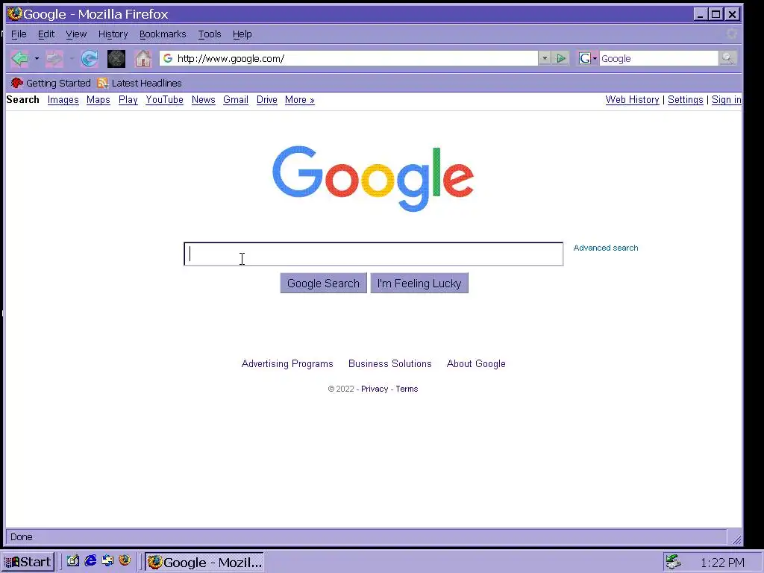Viewport: 764px width, 573px height.
Task: Click the green Back arrow button
Action: coord(19,59)
